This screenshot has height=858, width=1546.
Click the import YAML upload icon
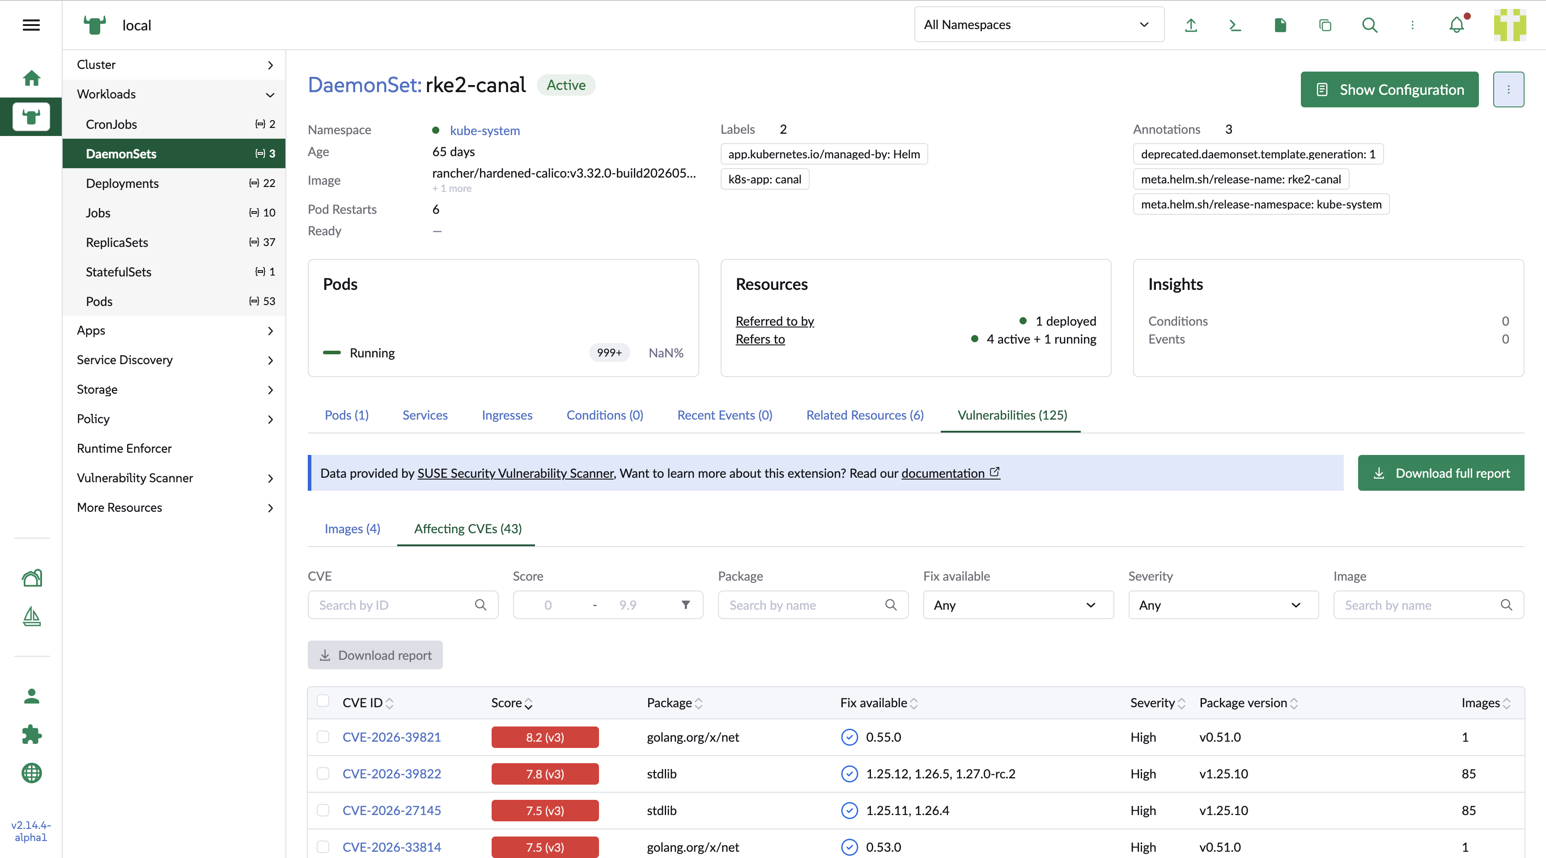click(x=1191, y=25)
